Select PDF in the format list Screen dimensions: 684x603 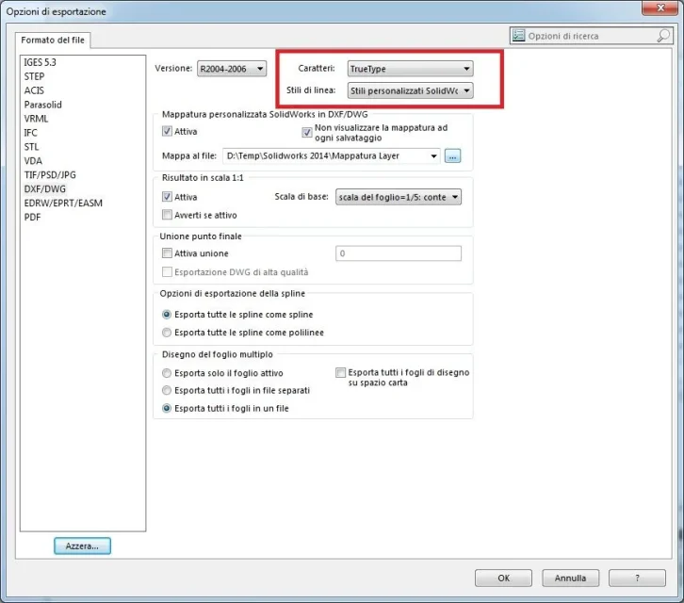coord(33,216)
